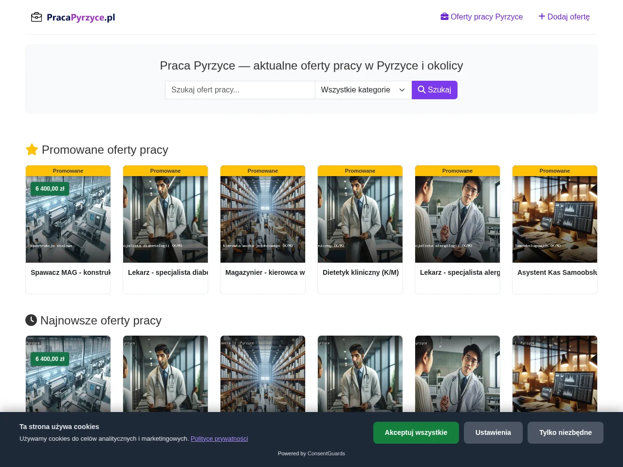
Task: Open promoted Dietetyk kliniczny image
Action: (x=360, y=219)
